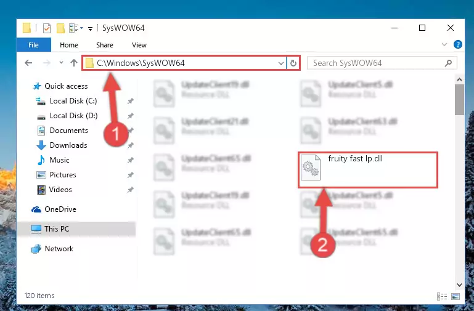Click the pin icon next to Pictures
This screenshot has width=474, height=311.
[130, 175]
